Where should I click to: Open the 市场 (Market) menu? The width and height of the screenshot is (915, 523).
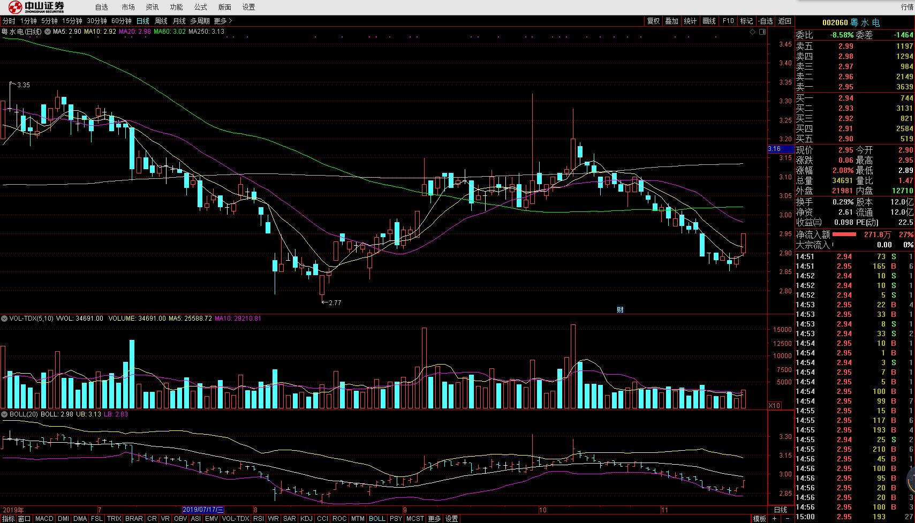click(x=128, y=7)
